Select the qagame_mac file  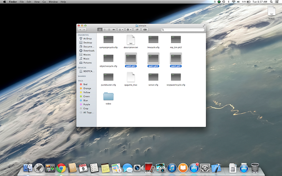131,79
